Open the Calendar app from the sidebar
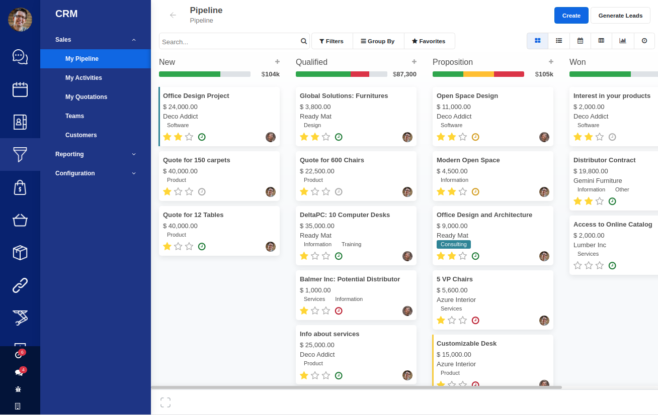This screenshot has height=415, width=658. (x=20, y=89)
